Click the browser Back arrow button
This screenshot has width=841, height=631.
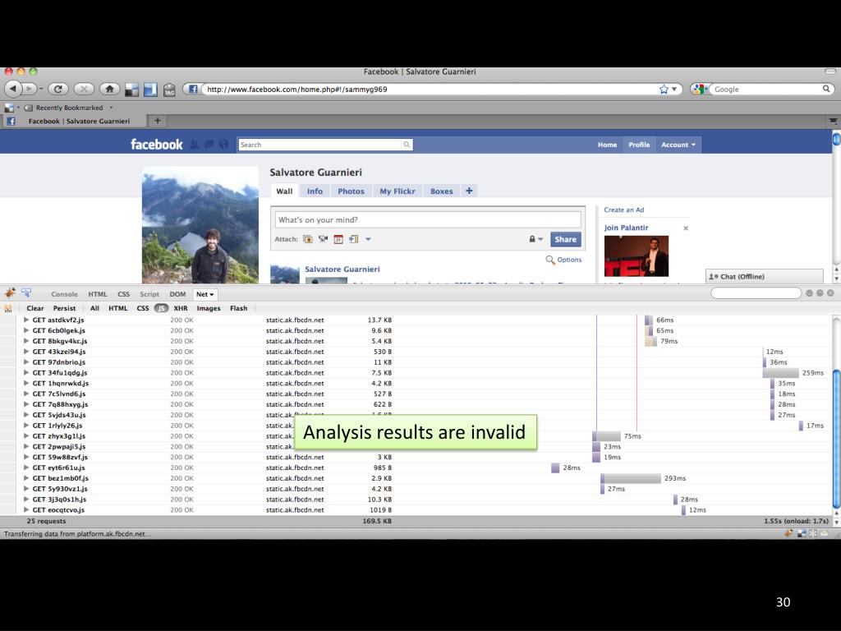point(13,89)
